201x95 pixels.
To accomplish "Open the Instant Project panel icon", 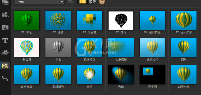I will pos(5,15).
